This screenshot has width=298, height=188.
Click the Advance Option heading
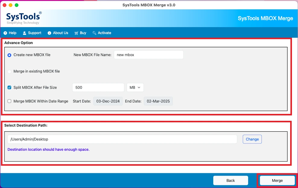click(x=18, y=43)
